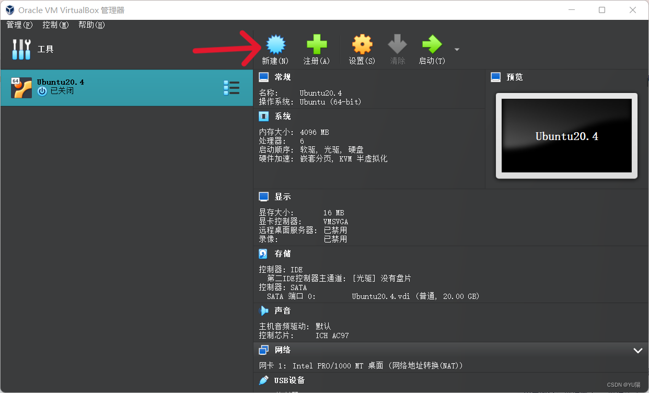Collapse the Network (网络) section chevron
Viewport: 649px width, 393px height.
pos(638,350)
